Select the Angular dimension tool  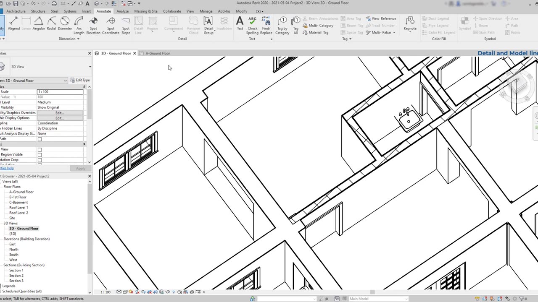coord(39,24)
